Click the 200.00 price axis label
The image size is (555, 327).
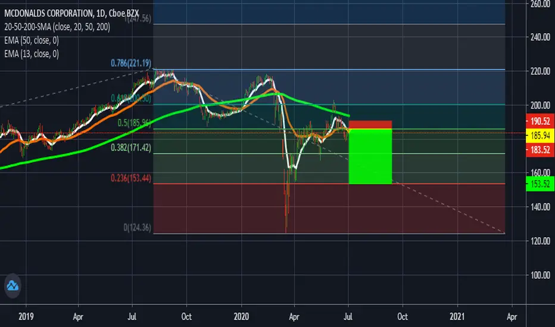pyautogui.click(x=540, y=105)
